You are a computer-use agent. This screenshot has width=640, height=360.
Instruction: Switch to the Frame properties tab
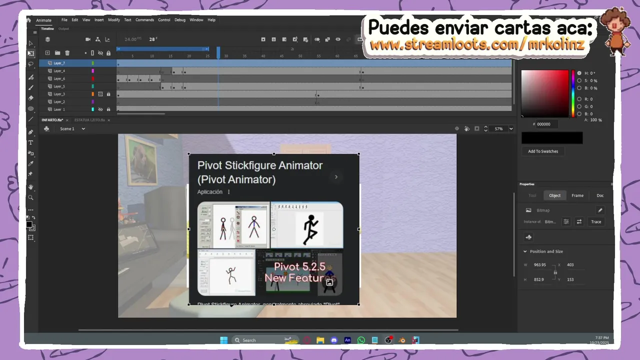577,195
